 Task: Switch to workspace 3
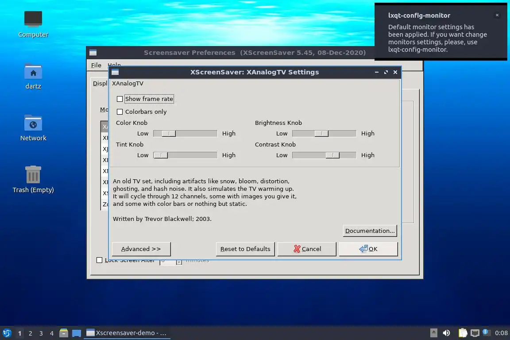point(41,333)
